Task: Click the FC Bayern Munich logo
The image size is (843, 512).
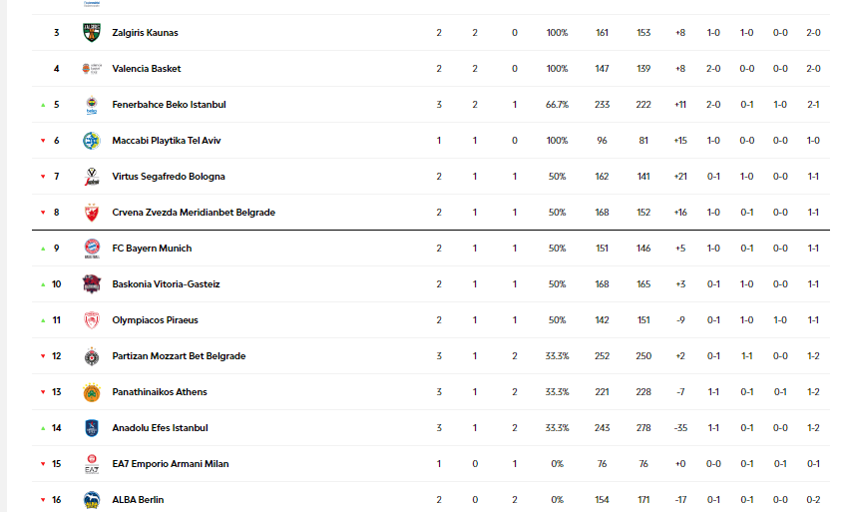Action: [x=91, y=249]
